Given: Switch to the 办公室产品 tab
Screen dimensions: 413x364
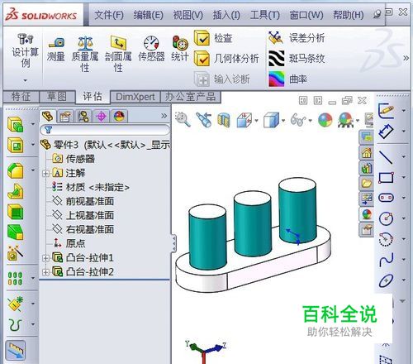Looking at the screenshot, I should click(x=190, y=97).
